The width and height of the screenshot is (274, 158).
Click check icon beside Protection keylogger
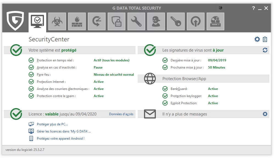165,96
